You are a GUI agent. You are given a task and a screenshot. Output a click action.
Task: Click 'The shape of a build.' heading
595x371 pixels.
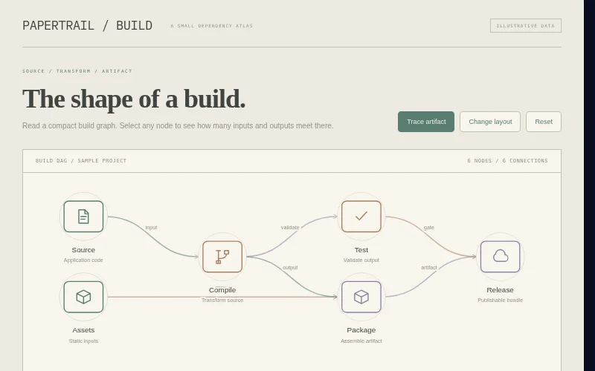click(134, 99)
